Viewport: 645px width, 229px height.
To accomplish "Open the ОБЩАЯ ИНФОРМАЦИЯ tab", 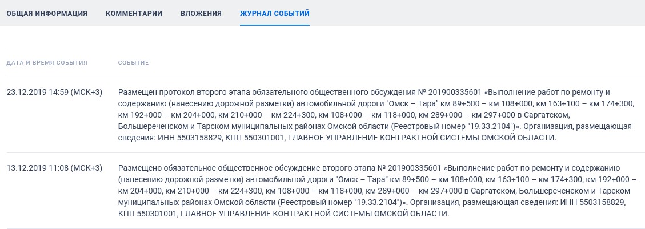I will click(47, 14).
